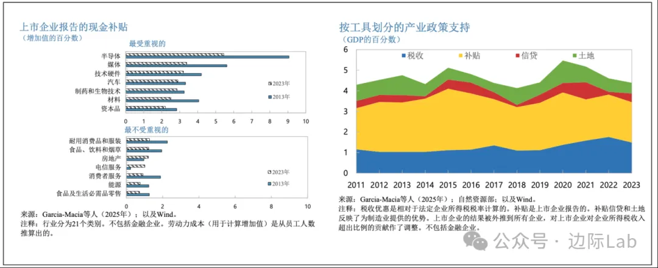Click the 2015 year label
This screenshot has width=658, height=268.
tap(450, 186)
